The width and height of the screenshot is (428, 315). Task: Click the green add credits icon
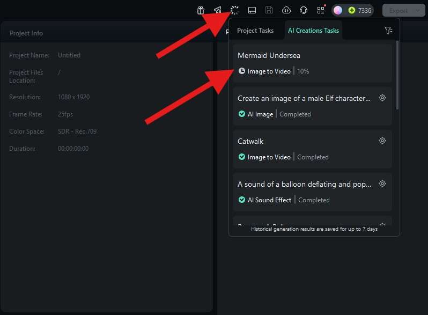pos(352,10)
